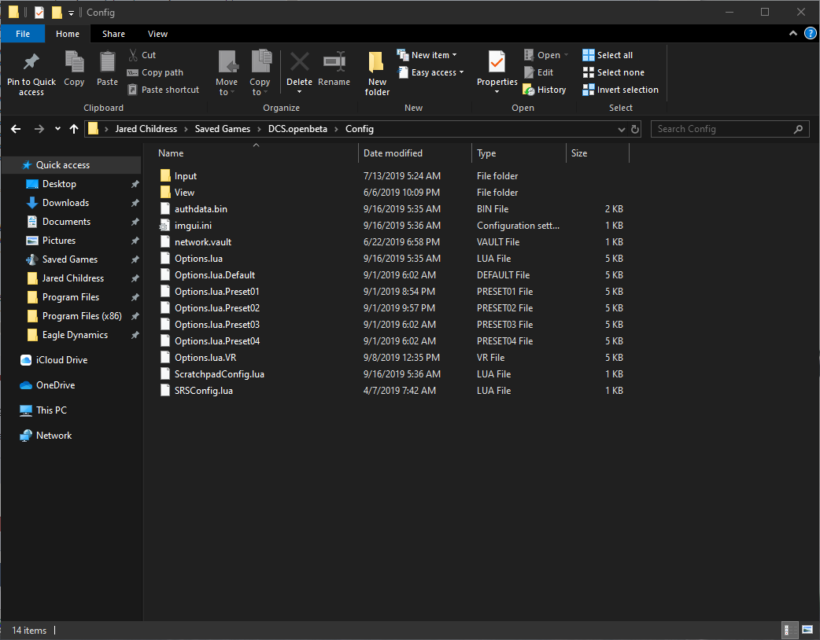Click the Rename icon in the ribbon
The image size is (820, 640).
coord(334,61)
